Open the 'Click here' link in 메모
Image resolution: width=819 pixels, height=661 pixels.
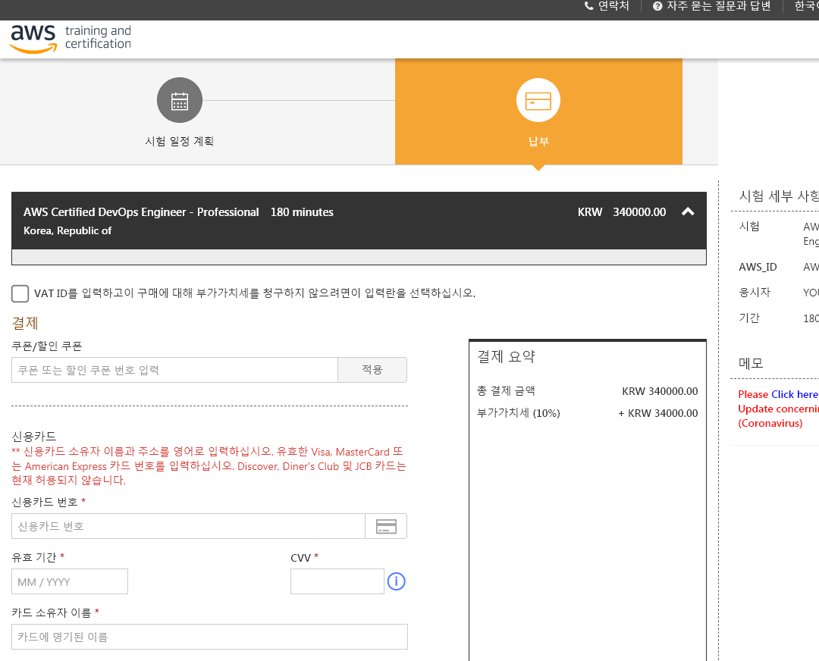(x=795, y=394)
